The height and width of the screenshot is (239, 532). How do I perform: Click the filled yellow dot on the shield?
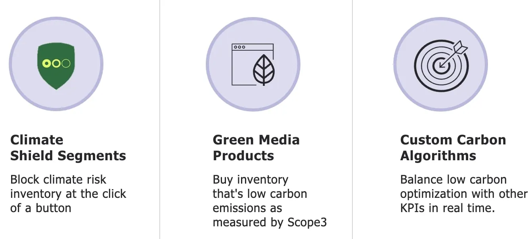[46, 63]
